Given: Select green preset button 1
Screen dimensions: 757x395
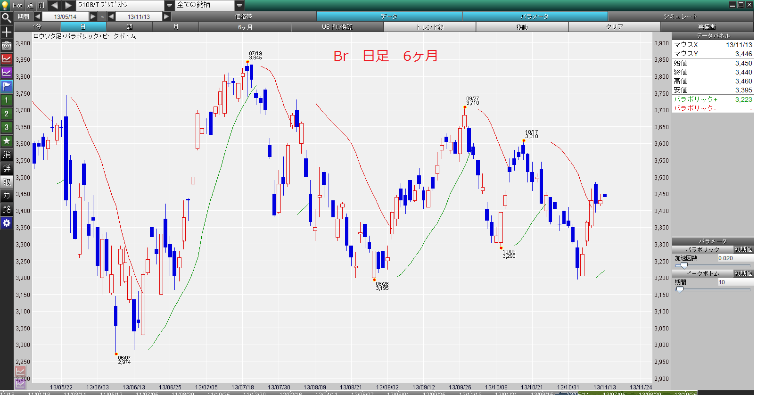Looking at the screenshot, I should [x=7, y=100].
